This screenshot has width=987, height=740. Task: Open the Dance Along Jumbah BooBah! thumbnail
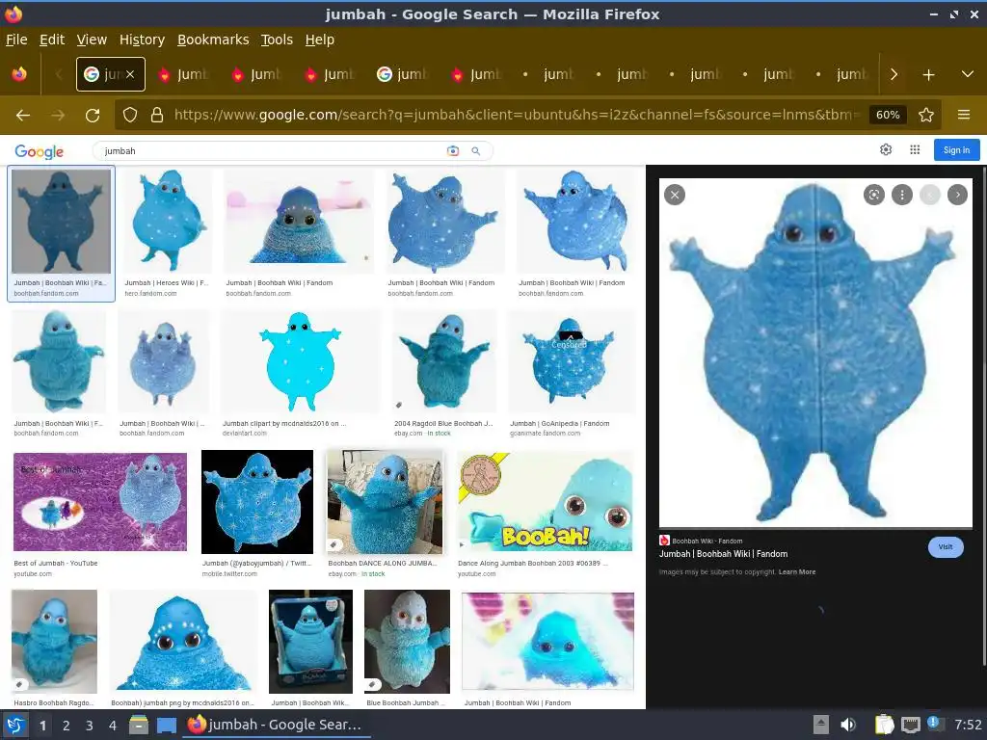[x=546, y=501]
